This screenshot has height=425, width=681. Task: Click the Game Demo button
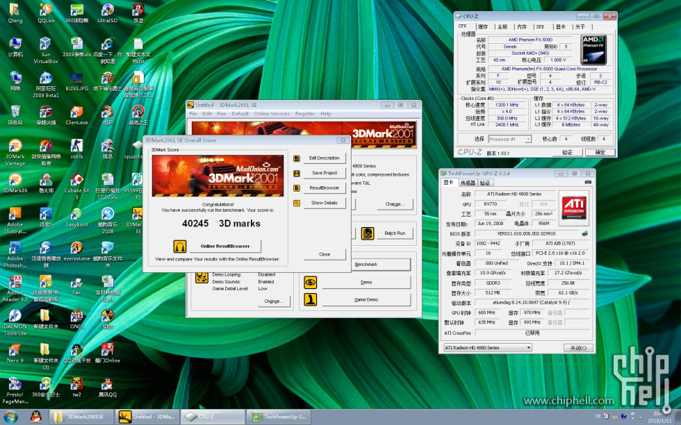366,300
